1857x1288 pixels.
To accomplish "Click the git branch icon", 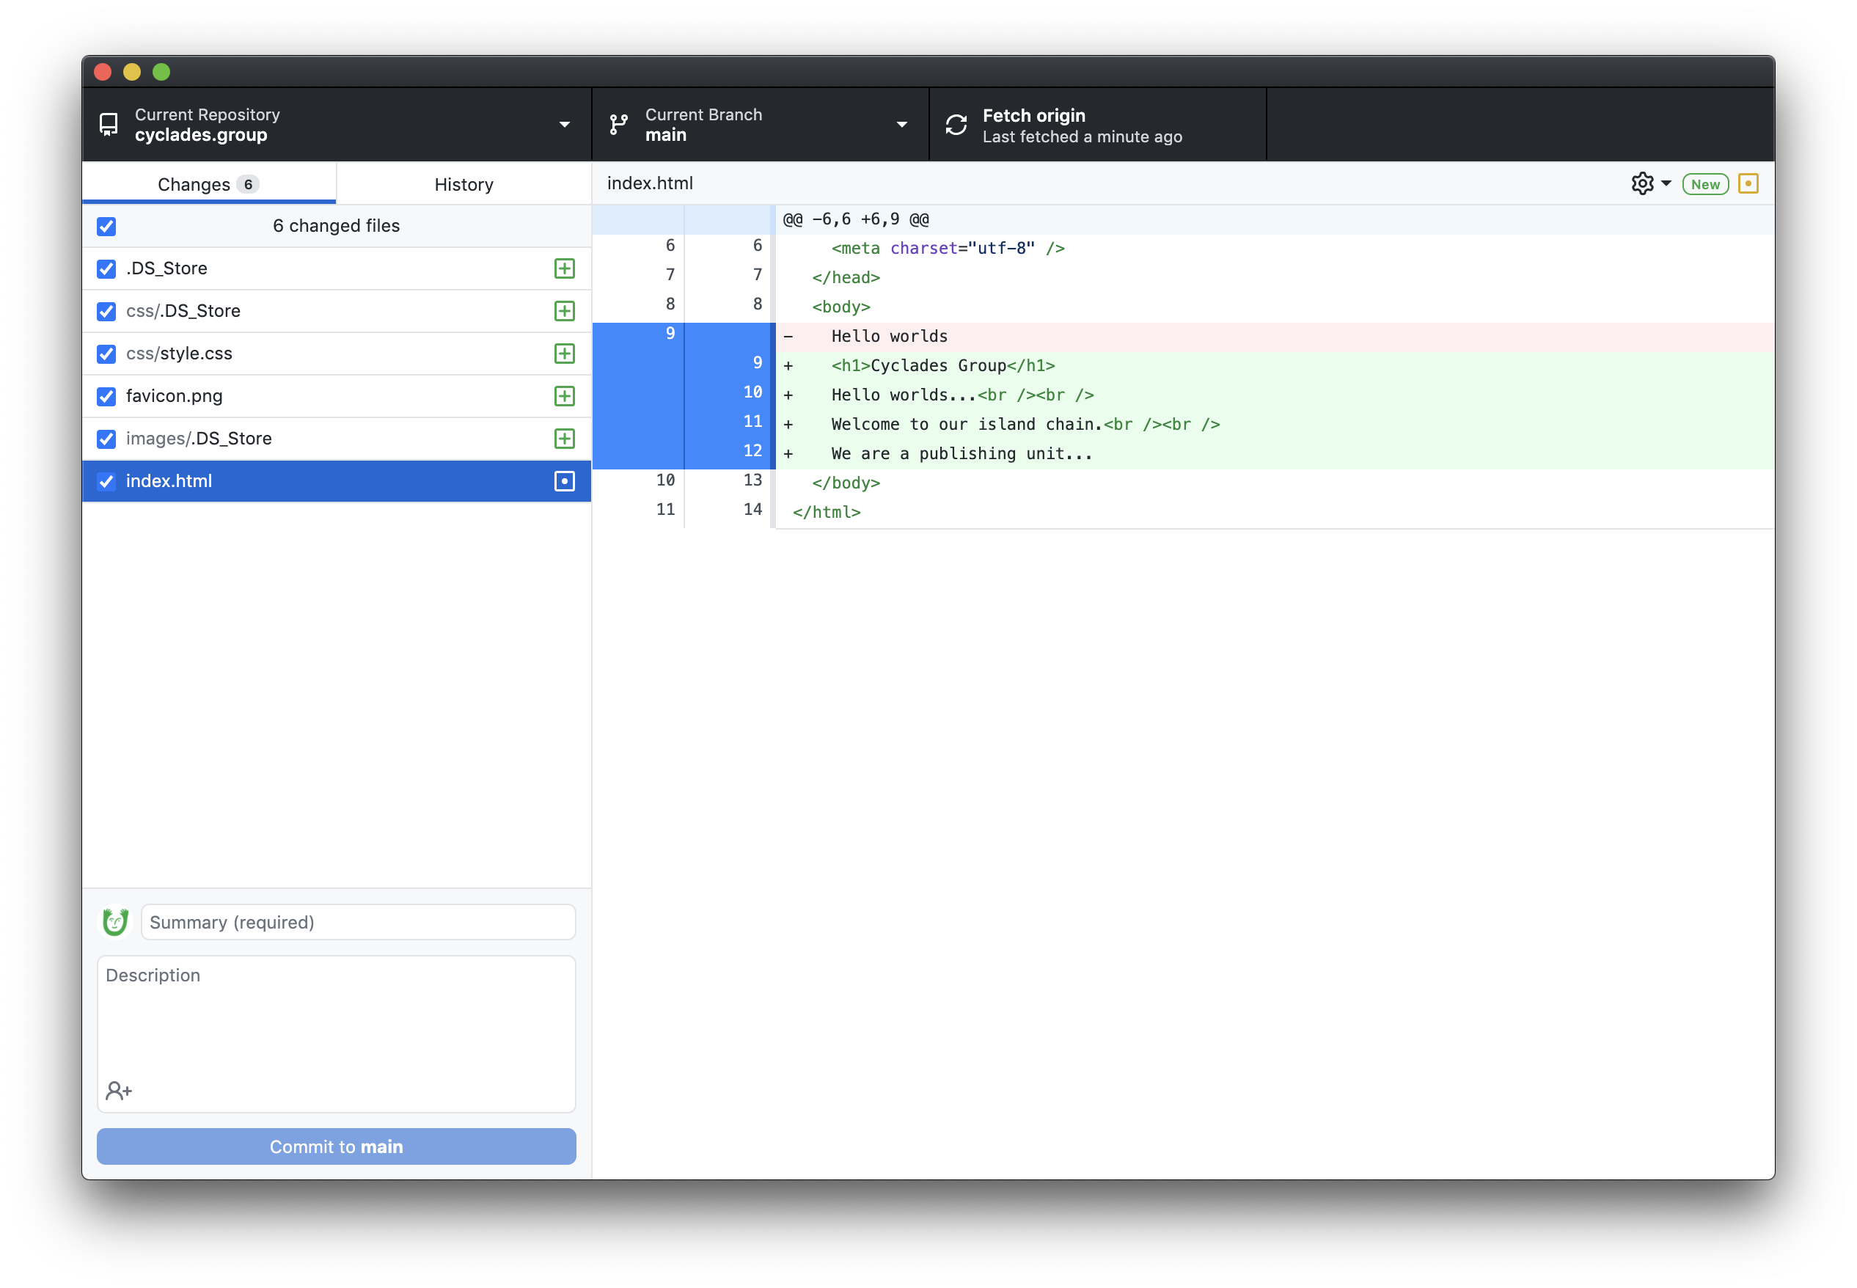I will click(619, 124).
